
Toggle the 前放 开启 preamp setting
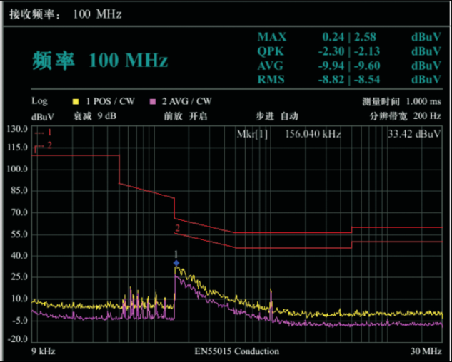pyautogui.click(x=186, y=116)
